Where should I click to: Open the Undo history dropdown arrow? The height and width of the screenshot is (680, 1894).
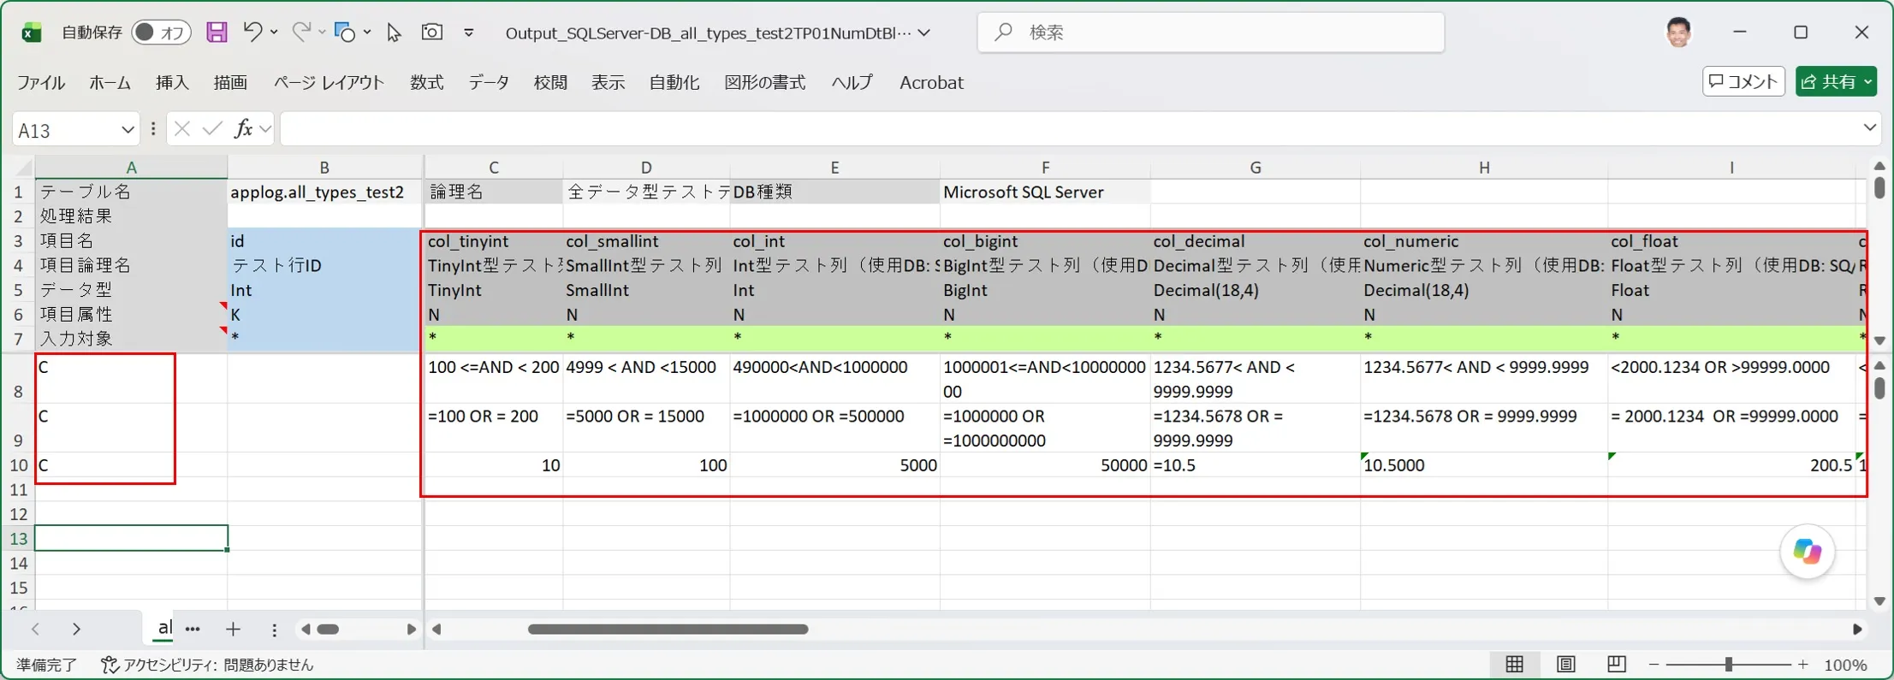click(x=274, y=32)
